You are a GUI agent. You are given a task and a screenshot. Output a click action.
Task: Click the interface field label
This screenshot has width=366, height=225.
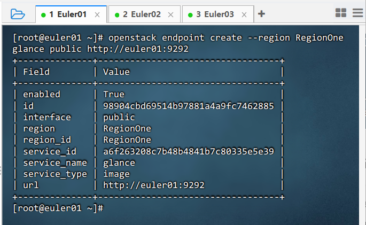coord(47,118)
